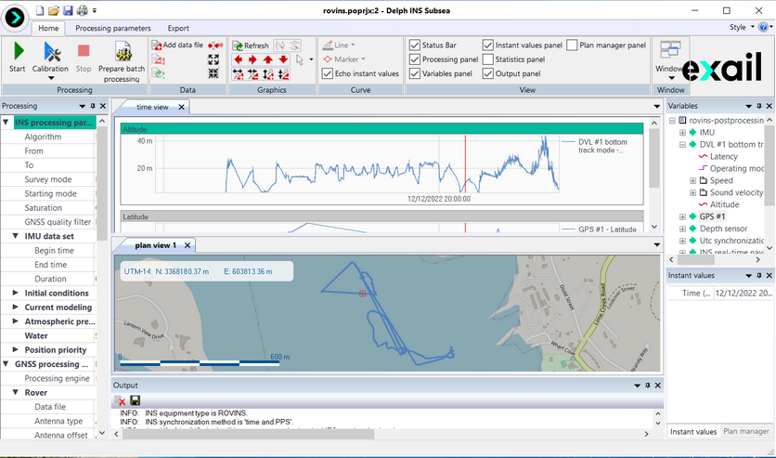The height and width of the screenshot is (458, 776).
Task: Select the Altitude item in the Variables tree
Action: click(x=724, y=204)
